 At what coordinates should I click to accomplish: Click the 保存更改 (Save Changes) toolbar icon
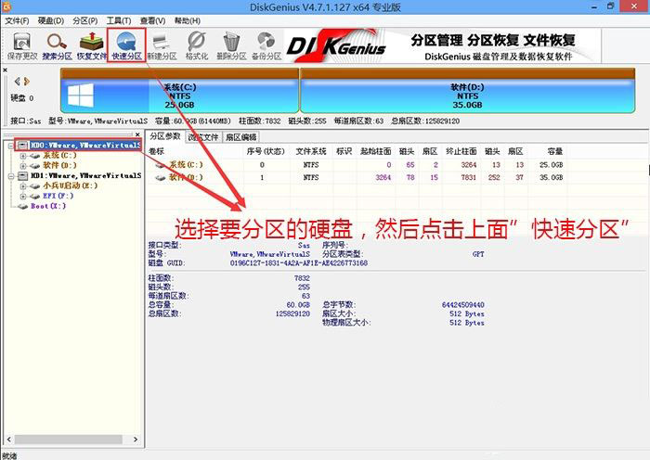[x=21, y=45]
